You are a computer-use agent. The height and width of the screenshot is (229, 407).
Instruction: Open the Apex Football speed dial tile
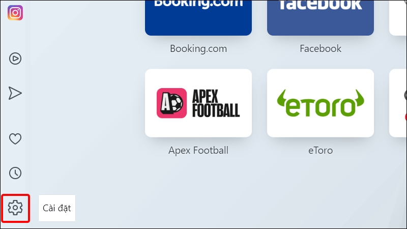click(x=198, y=103)
